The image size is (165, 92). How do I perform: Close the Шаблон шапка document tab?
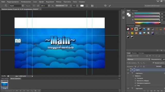click(40, 9)
